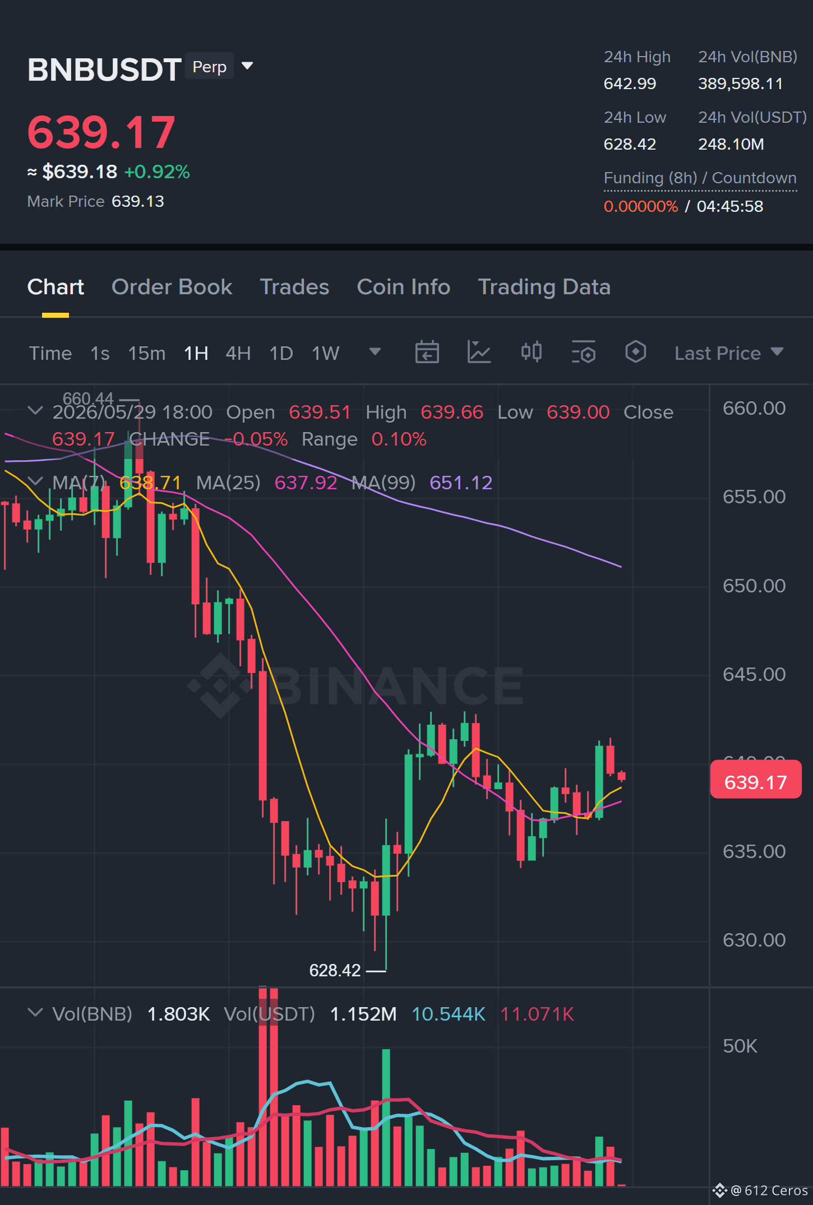Collapse the Vol(BNB) indicator legend
The height and width of the screenshot is (1205, 813).
(x=35, y=1013)
